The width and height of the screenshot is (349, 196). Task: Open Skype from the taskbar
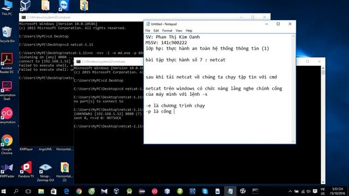point(205,191)
